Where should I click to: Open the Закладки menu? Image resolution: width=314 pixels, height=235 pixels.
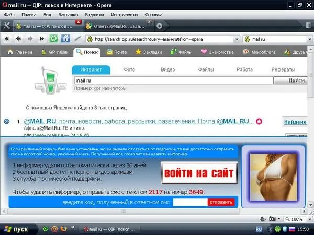coord(68,15)
